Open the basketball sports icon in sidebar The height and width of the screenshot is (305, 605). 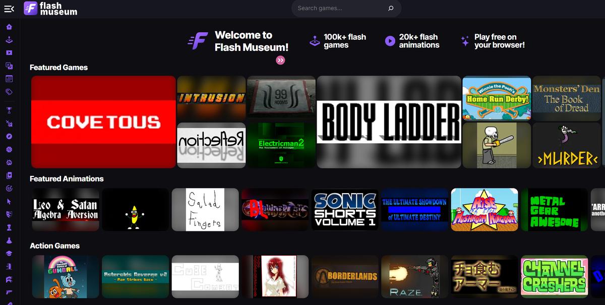pos(9,150)
